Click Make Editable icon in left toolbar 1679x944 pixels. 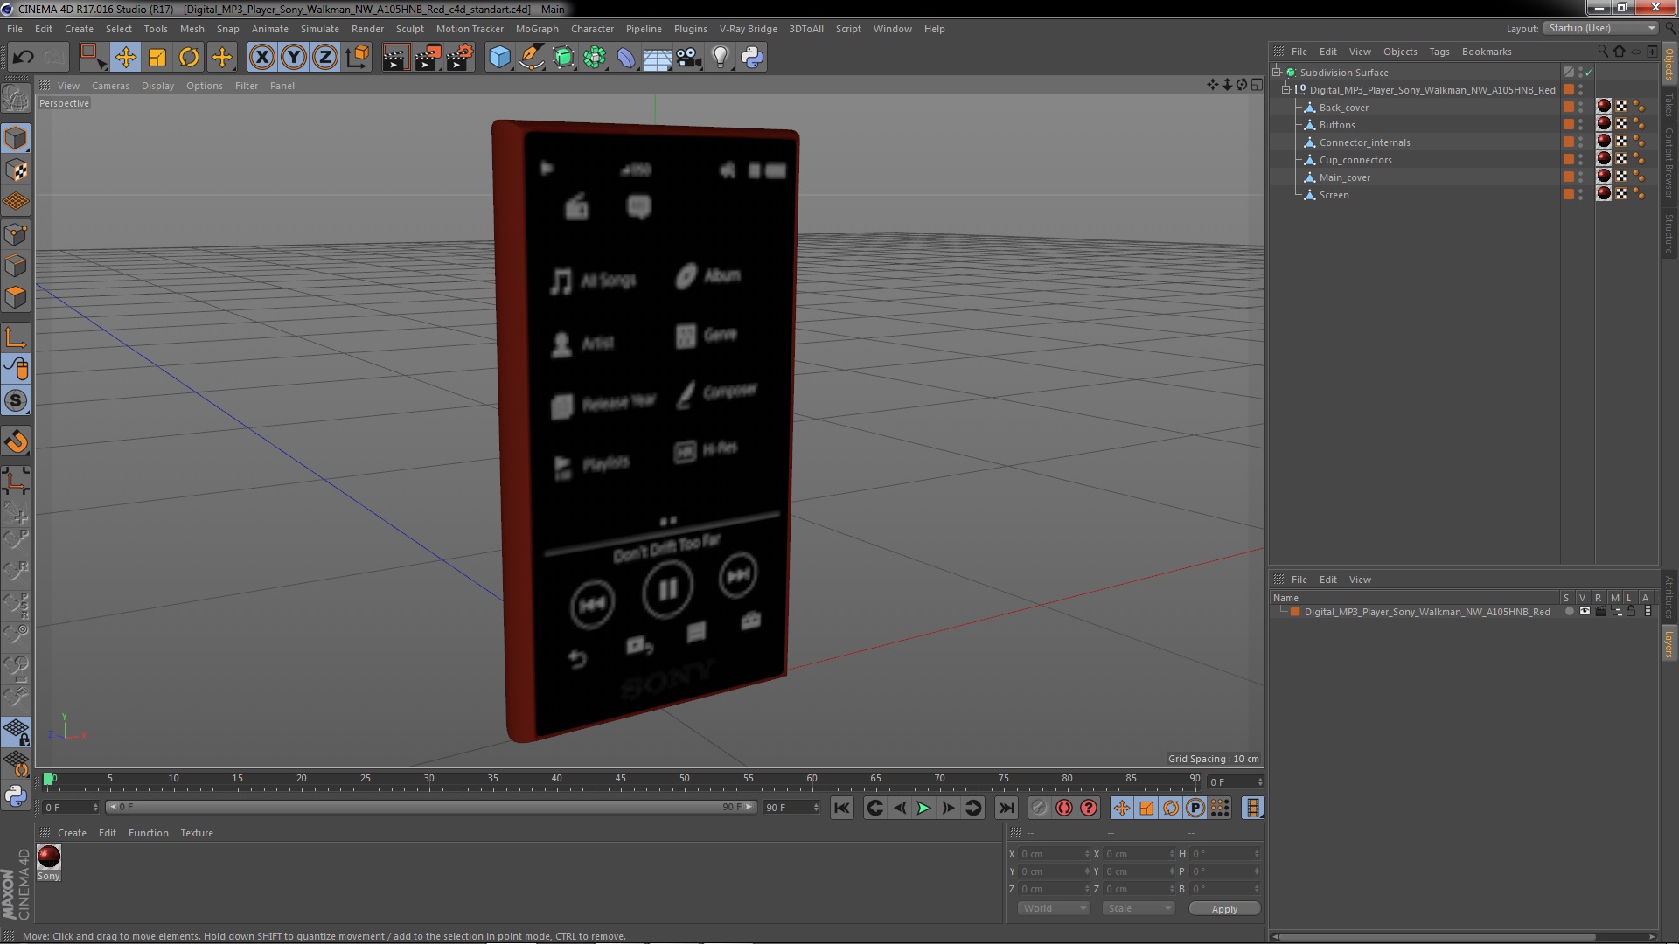coord(16,98)
